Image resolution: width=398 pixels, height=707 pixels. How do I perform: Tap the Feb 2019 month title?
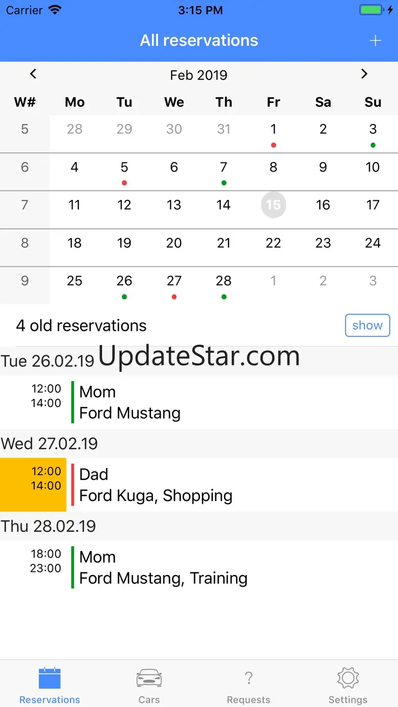coord(198,75)
